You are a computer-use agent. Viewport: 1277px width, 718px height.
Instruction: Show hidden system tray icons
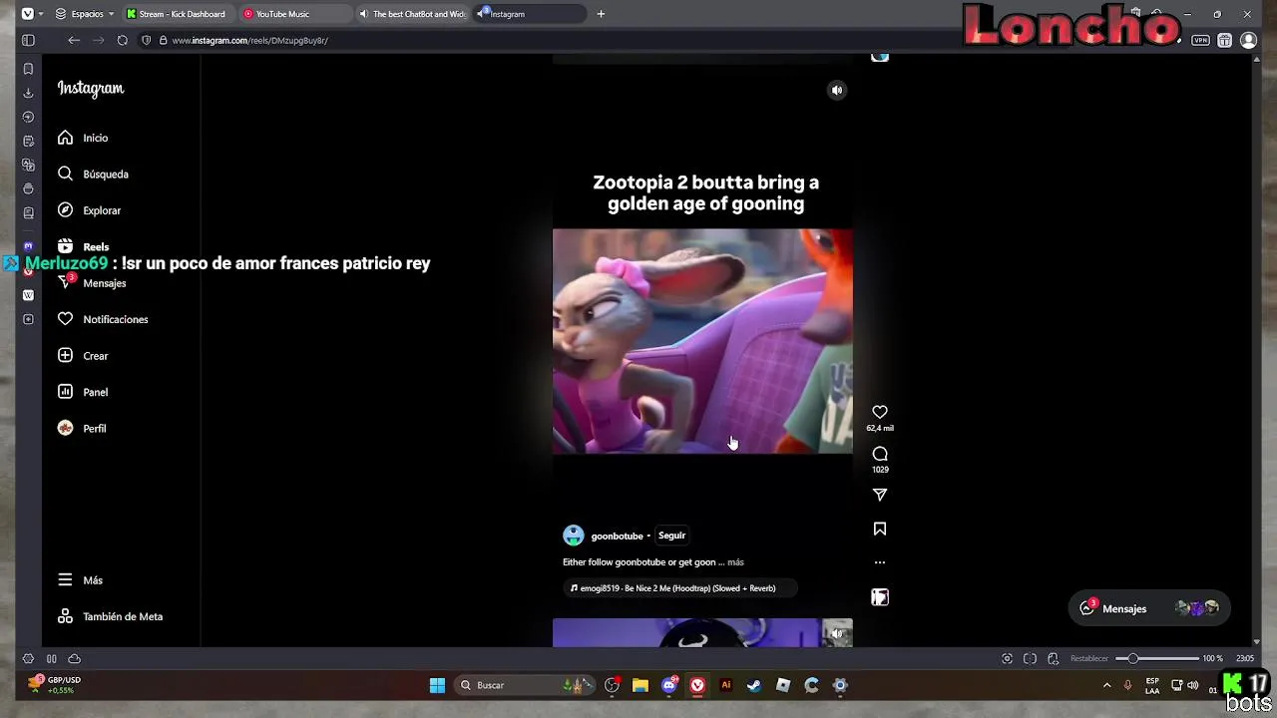tap(1106, 685)
